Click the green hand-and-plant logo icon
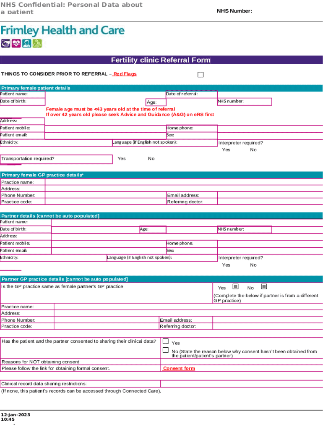The width and height of the screenshot is (323, 430). coord(37,43)
